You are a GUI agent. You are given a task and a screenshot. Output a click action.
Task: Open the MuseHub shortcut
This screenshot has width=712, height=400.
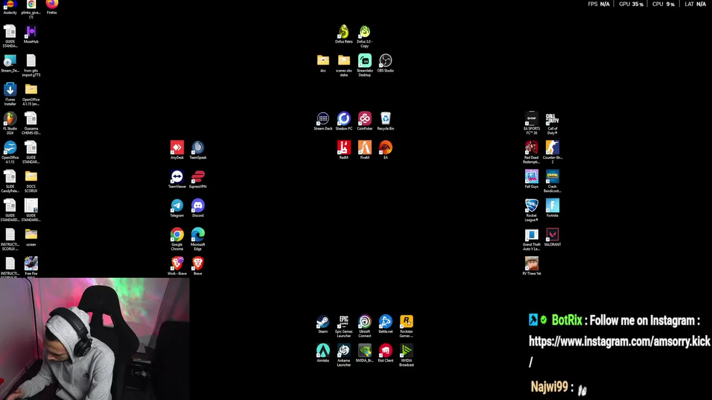click(x=31, y=34)
